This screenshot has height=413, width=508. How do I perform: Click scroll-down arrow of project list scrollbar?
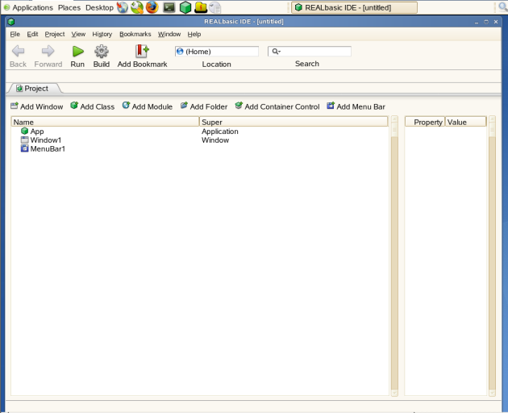coord(394,393)
